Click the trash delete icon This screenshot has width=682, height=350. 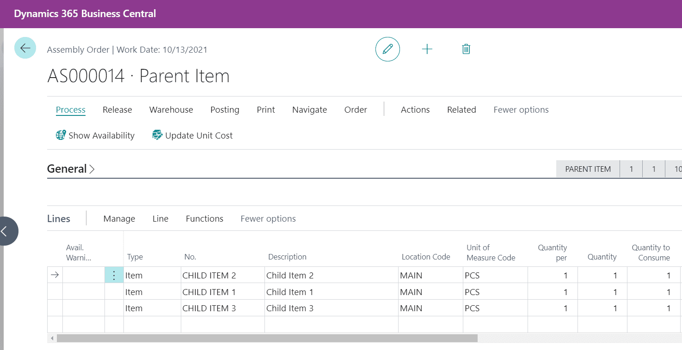[x=466, y=49]
